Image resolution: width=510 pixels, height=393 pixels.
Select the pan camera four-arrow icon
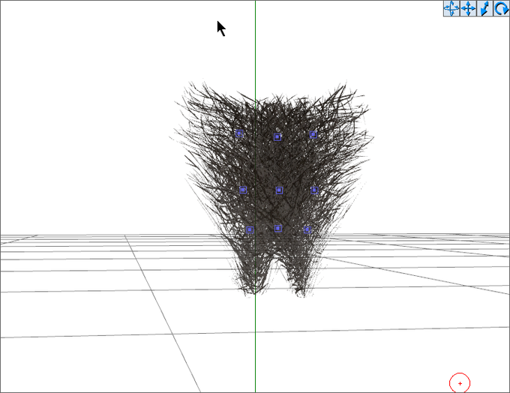click(468, 8)
